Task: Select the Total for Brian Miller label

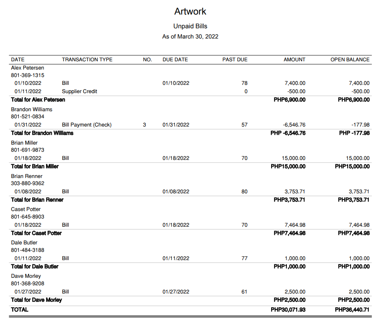Action: (x=35, y=167)
